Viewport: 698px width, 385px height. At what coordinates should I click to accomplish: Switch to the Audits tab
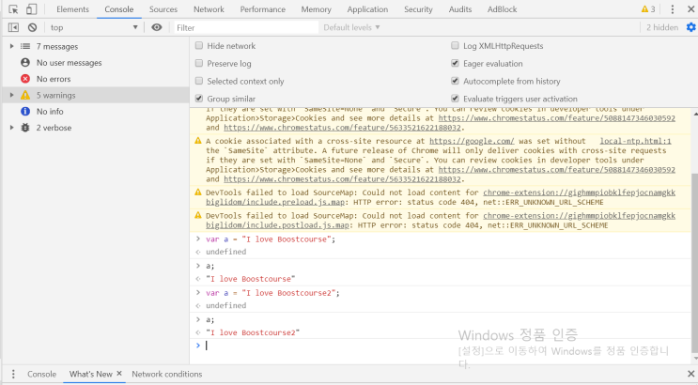460,9
